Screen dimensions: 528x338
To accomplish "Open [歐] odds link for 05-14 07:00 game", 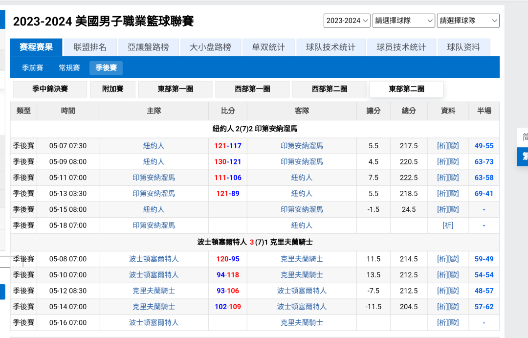I will (x=454, y=307).
